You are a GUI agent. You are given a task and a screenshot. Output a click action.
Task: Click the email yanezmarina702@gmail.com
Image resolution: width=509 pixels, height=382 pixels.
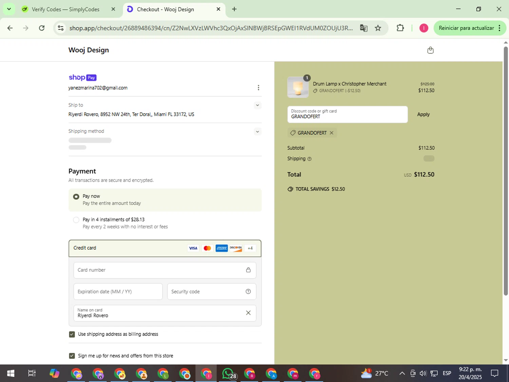[x=98, y=88]
